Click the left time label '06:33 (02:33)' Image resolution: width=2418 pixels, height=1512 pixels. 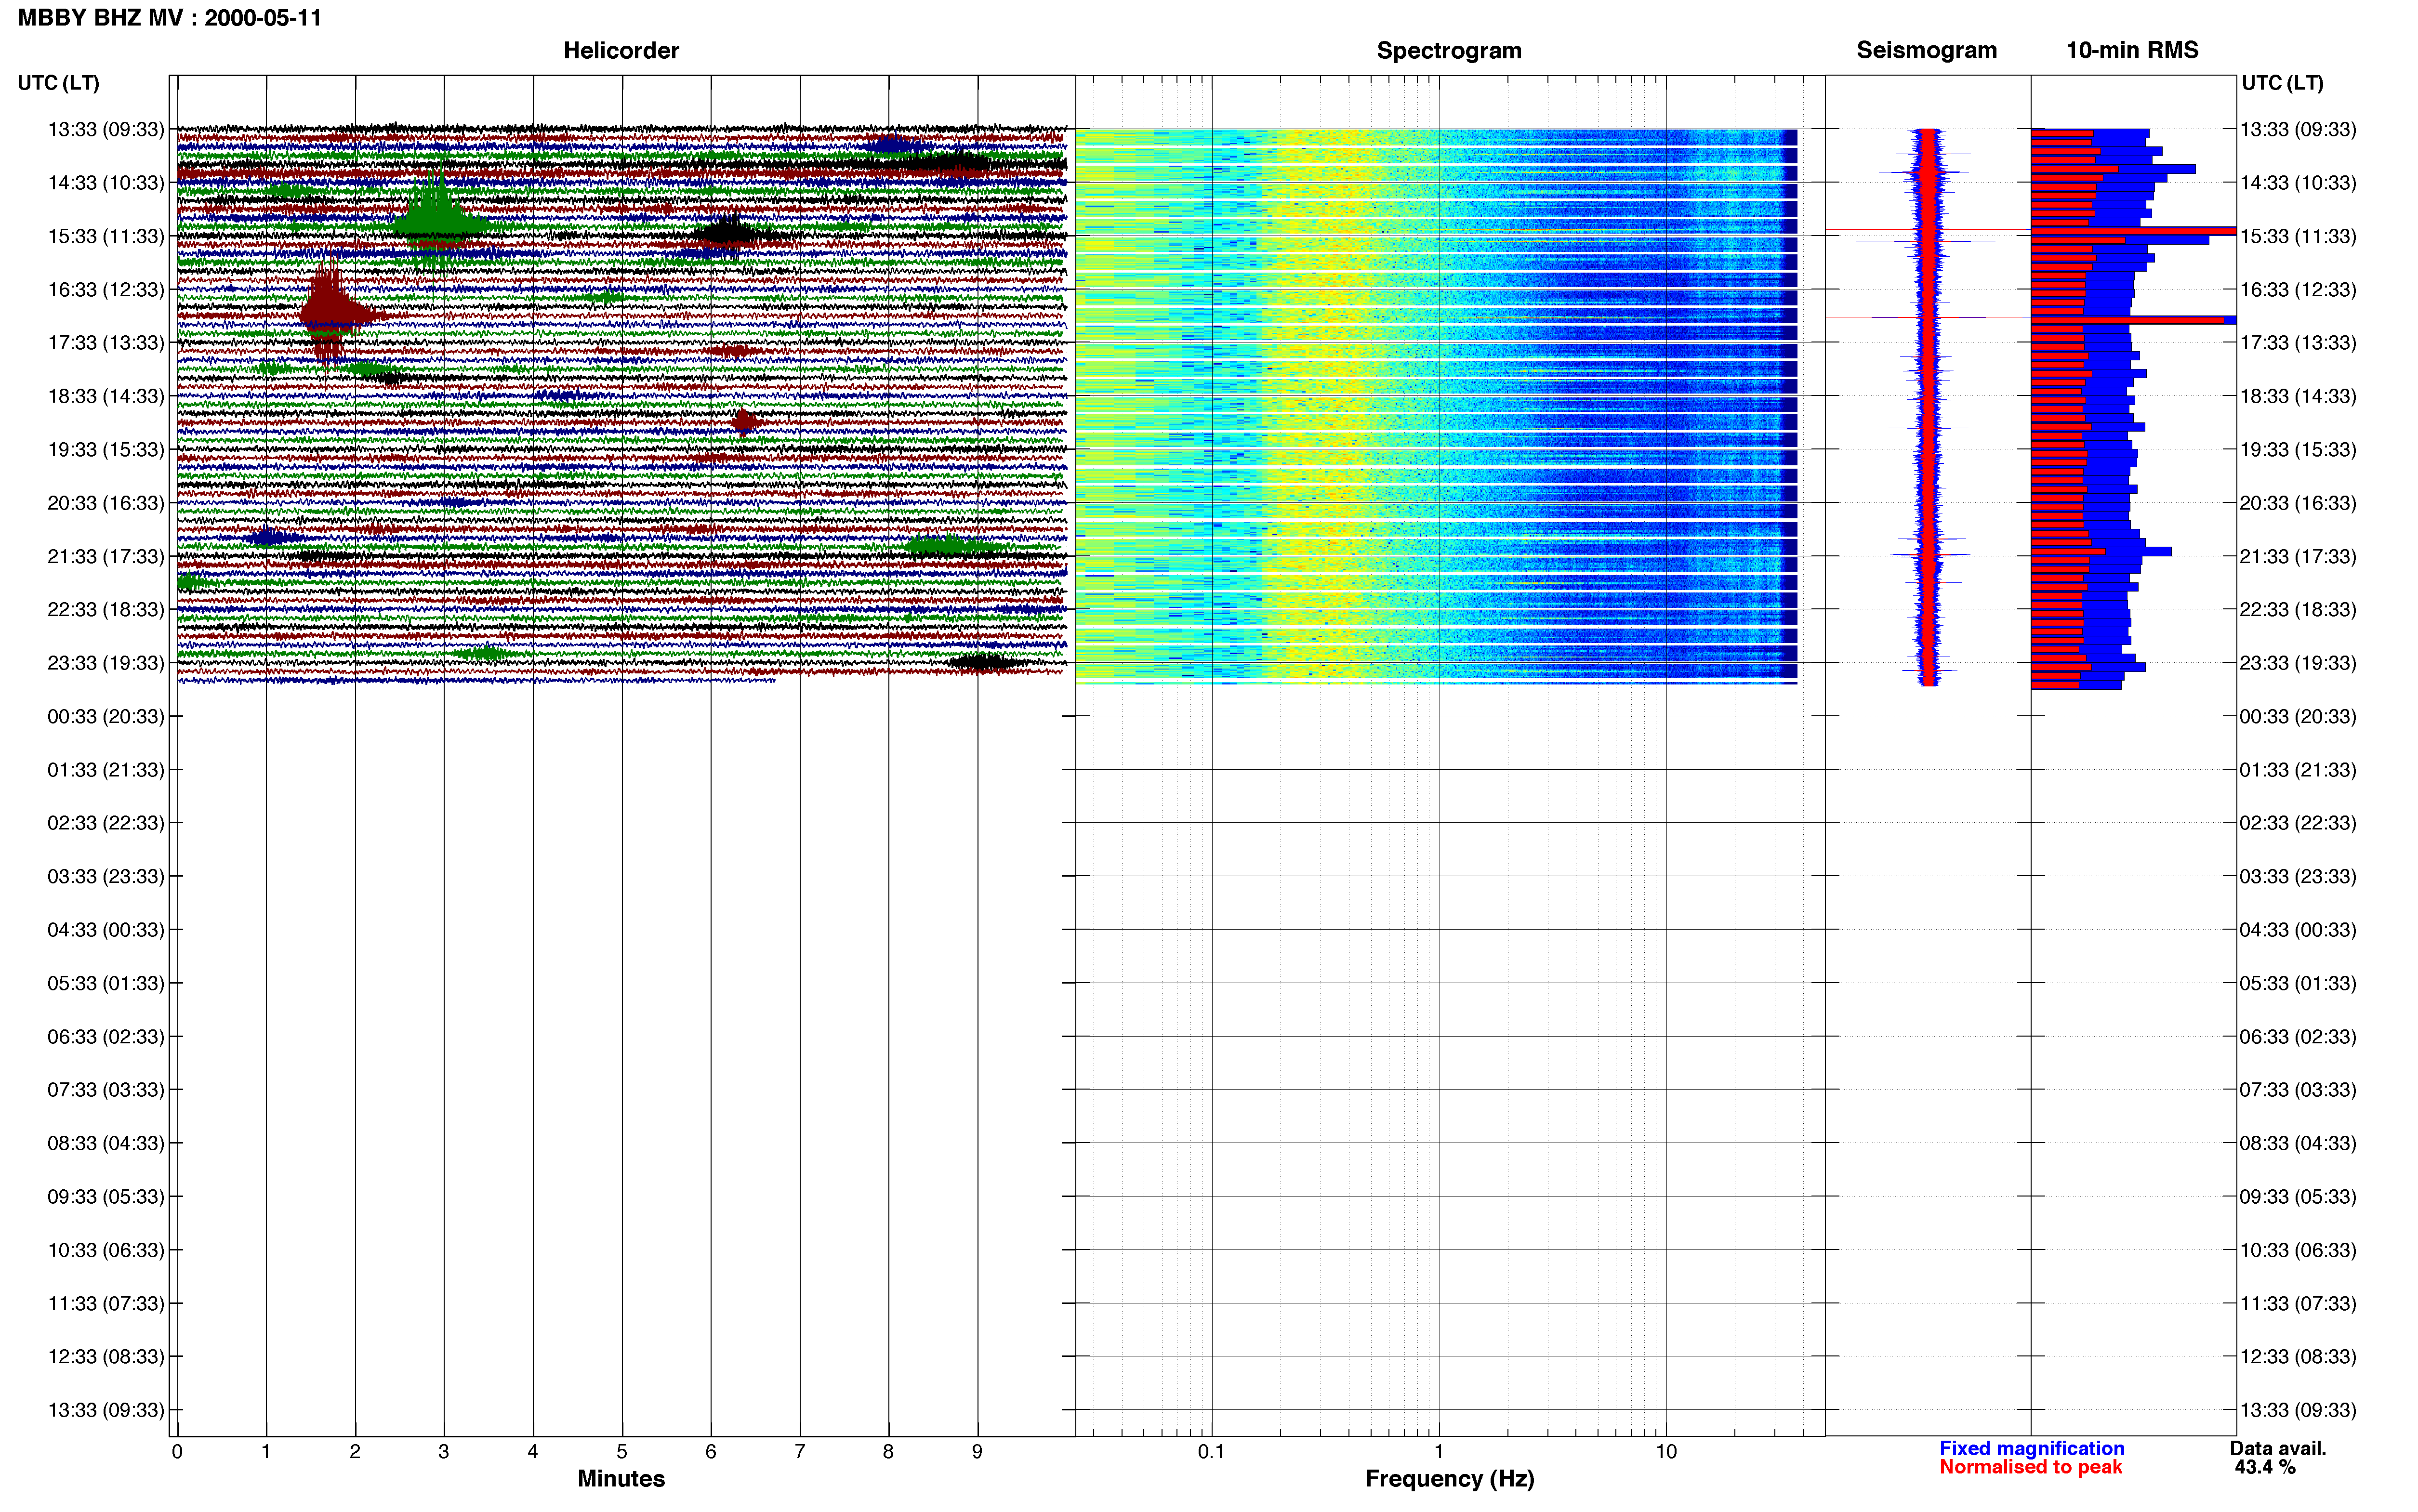click(106, 1036)
